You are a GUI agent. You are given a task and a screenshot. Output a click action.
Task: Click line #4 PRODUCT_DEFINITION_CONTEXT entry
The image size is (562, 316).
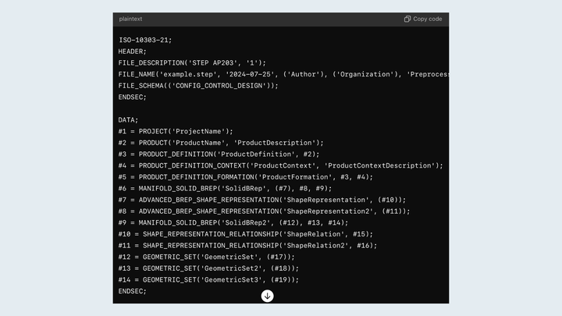(x=280, y=165)
